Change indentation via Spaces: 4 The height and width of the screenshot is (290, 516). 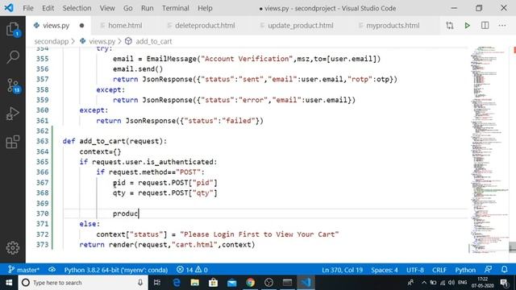click(385, 270)
